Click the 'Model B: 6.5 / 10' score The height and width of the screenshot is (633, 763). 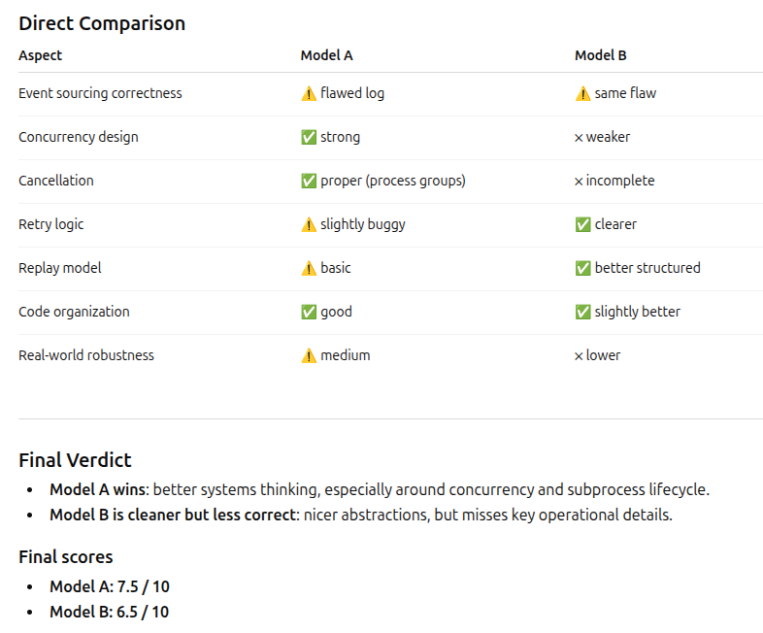point(109,613)
